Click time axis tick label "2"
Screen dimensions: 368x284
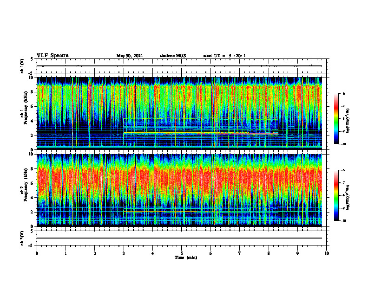coord(95,253)
